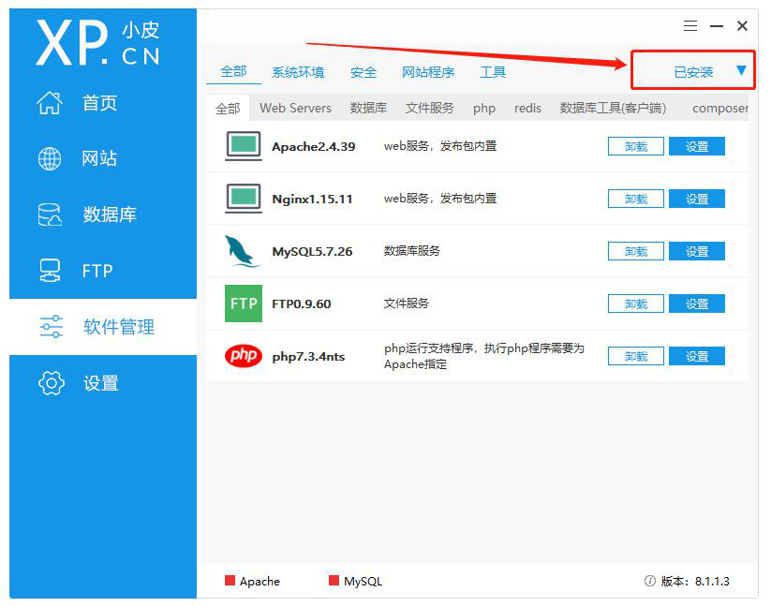Filter by composer sub-tab
Image resolution: width=771 pixels, height=607 pixels.
(x=719, y=109)
